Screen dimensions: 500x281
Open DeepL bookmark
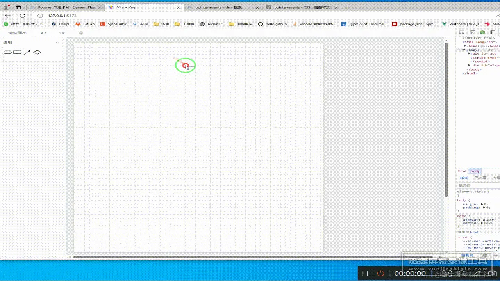pyautogui.click(x=61, y=24)
